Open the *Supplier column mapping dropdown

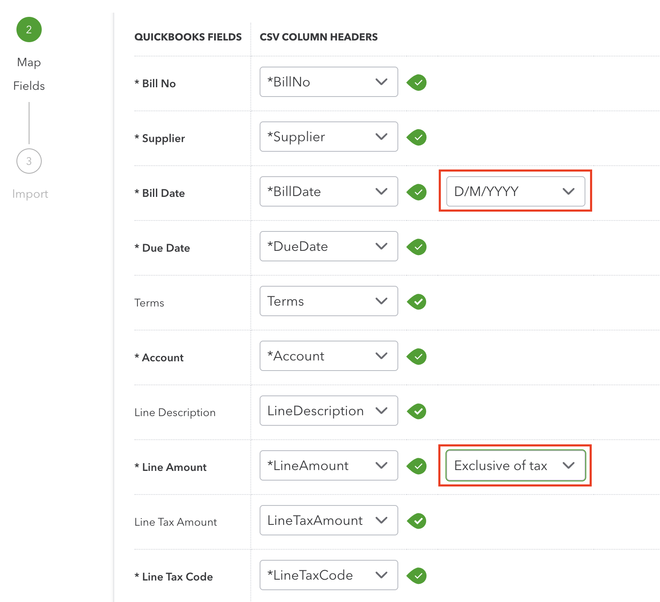pyautogui.click(x=328, y=137)
